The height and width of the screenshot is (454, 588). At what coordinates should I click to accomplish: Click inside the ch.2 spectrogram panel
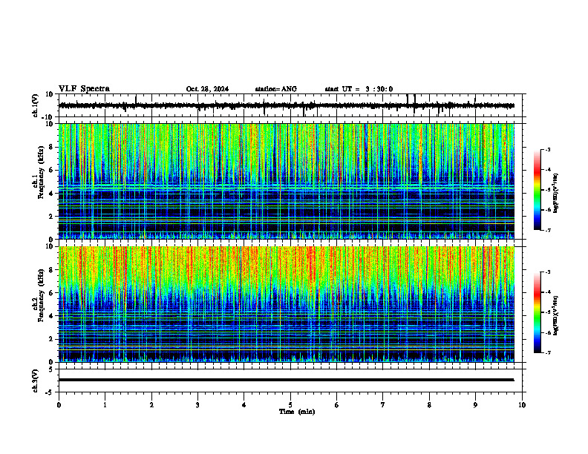click(286, 304)
